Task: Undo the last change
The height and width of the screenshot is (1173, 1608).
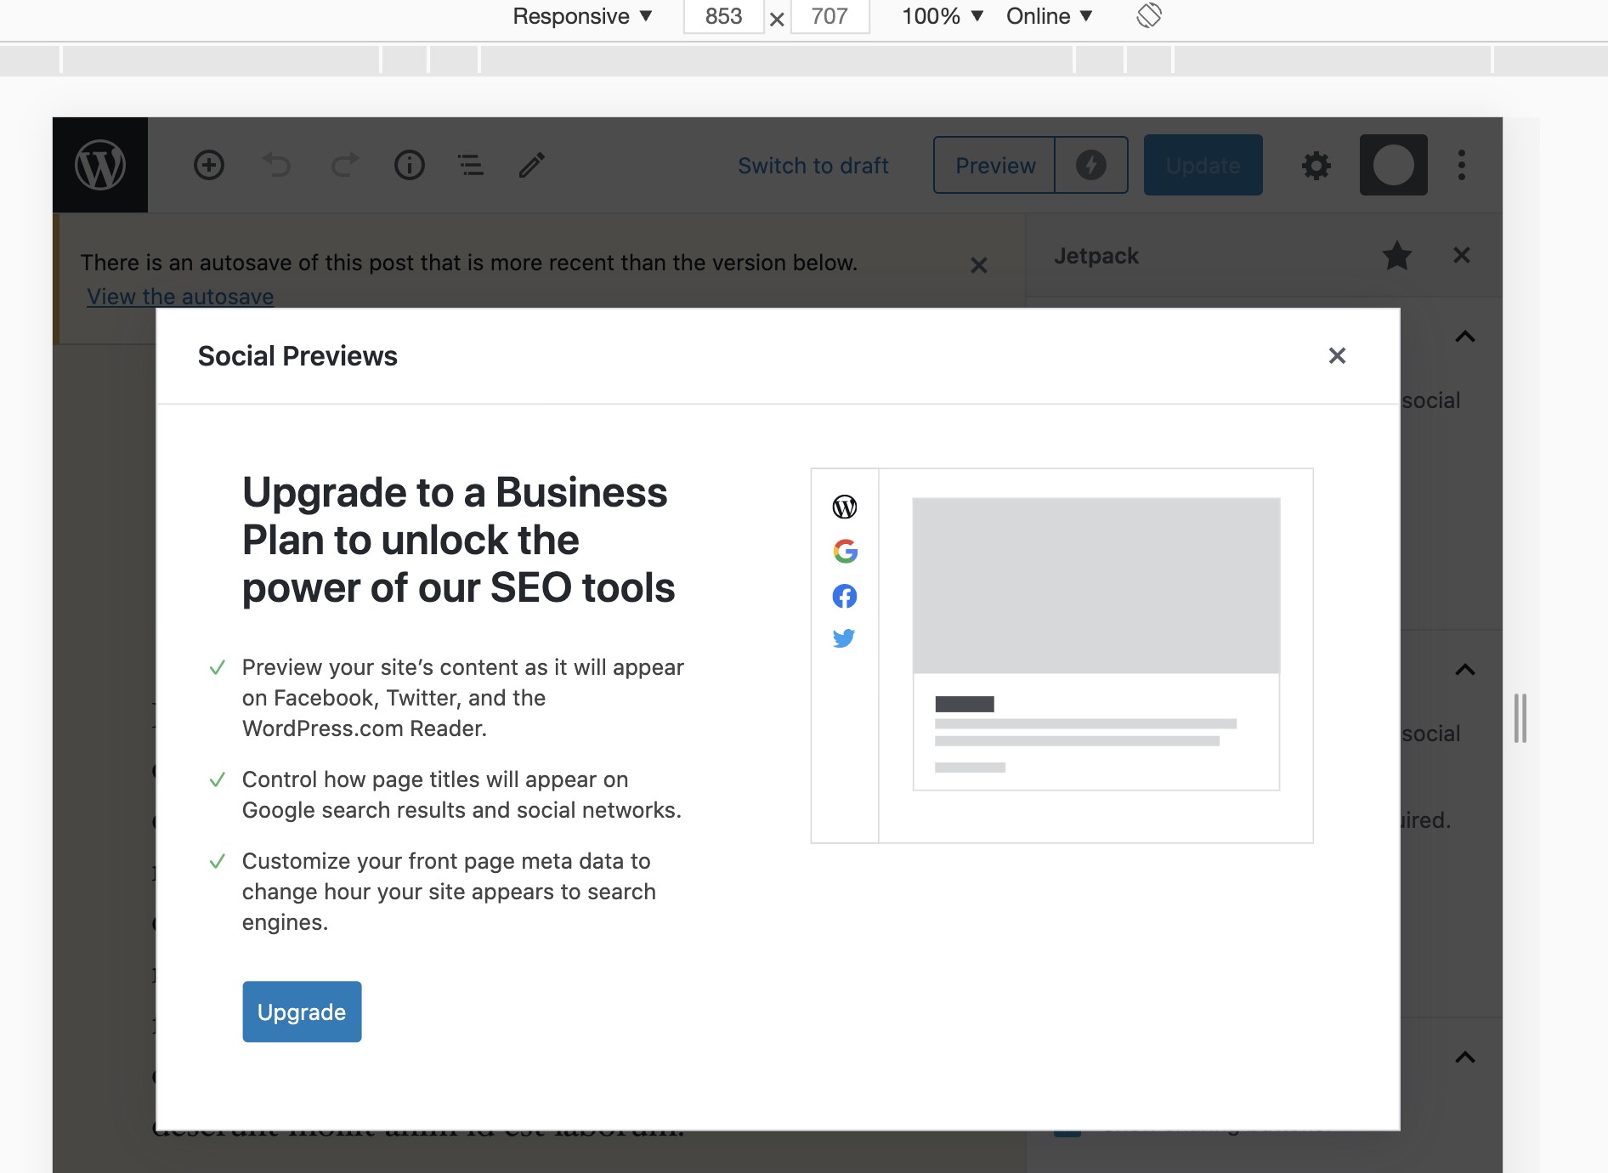Action: (x=277, y=165)
